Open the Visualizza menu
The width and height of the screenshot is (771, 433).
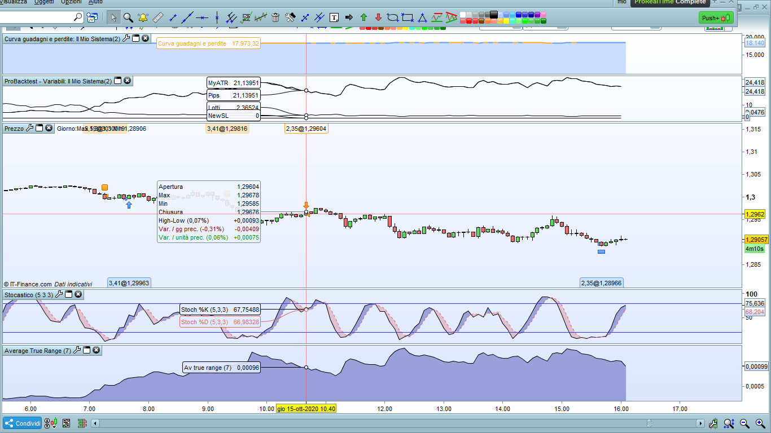click(12, 2)
